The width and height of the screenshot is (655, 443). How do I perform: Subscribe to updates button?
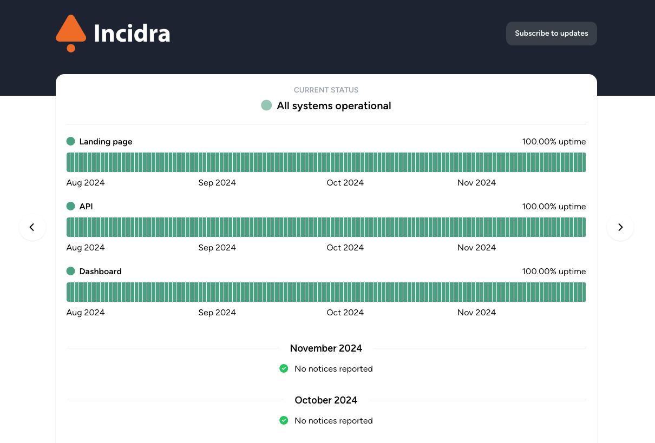(x=551, y=34)
